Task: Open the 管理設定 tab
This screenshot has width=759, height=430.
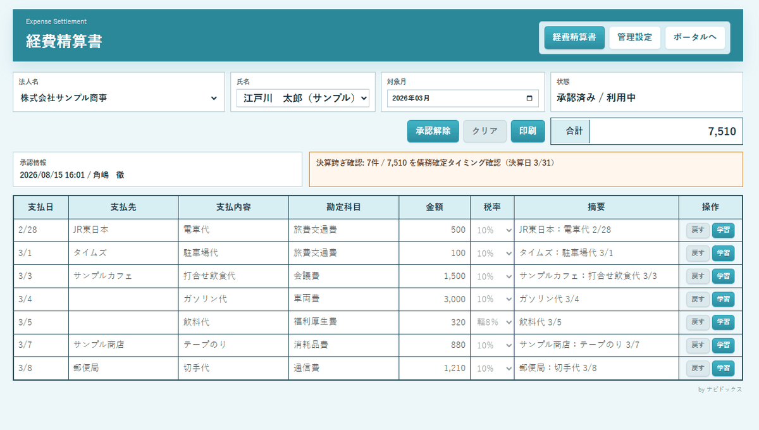Action: pyautogui.click(x=635, y=37)
